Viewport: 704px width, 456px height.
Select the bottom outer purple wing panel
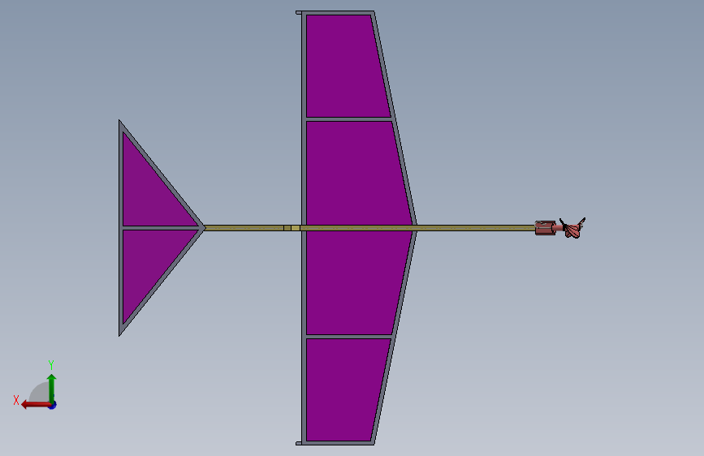pos(345,389)
